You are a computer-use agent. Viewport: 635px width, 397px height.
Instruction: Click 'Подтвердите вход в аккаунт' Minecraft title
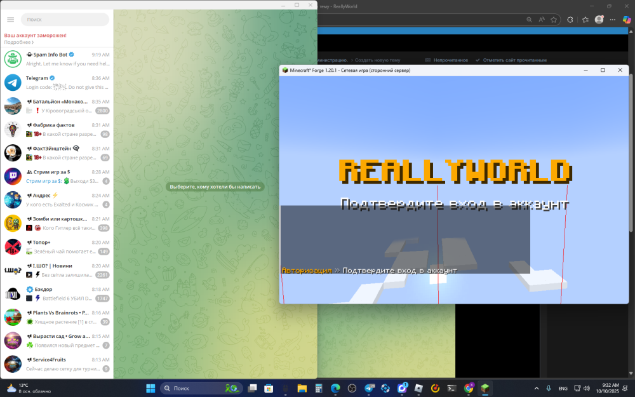pyautogui.click(x=455, y=204)
